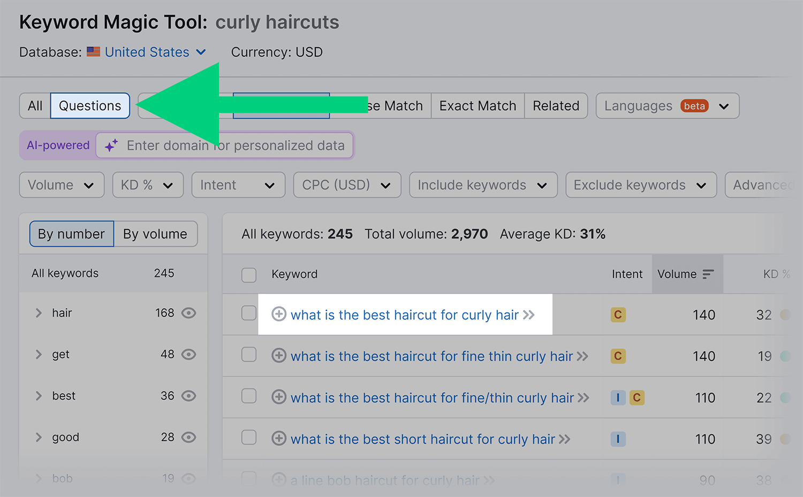Click the add icon beside 'fine/thin curly hair' keyword
This screenshot has width=803, height=497.
[x=279, y=397]
